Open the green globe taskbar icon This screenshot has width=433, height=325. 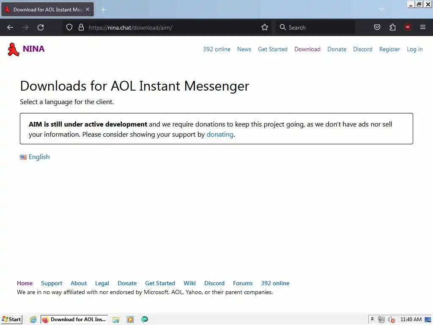coord(145,319)
